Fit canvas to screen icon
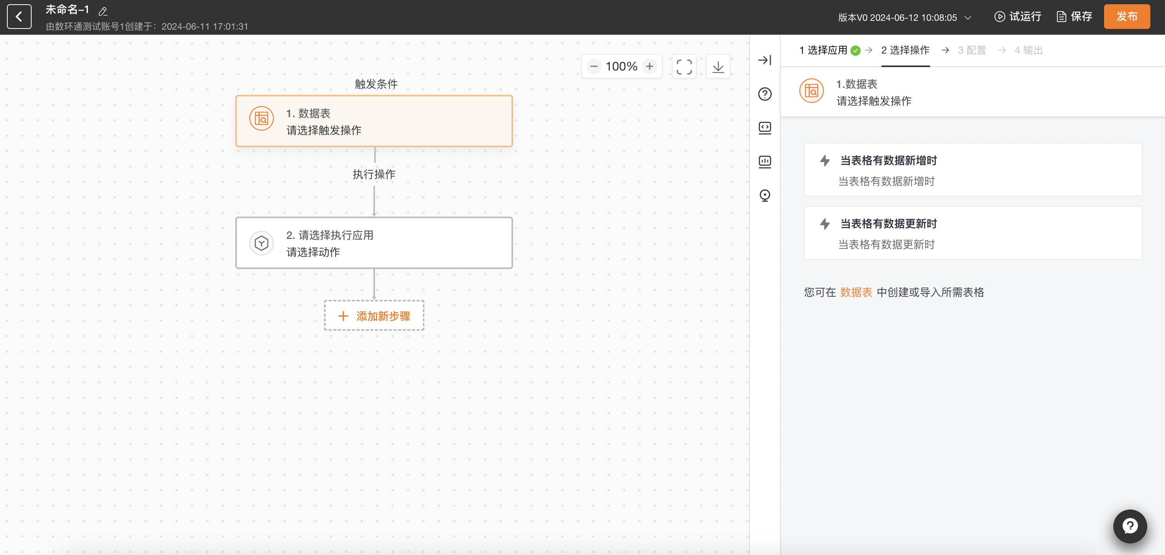The height and width of the screenshot is (555, 1165). click(x=684, y=67)
